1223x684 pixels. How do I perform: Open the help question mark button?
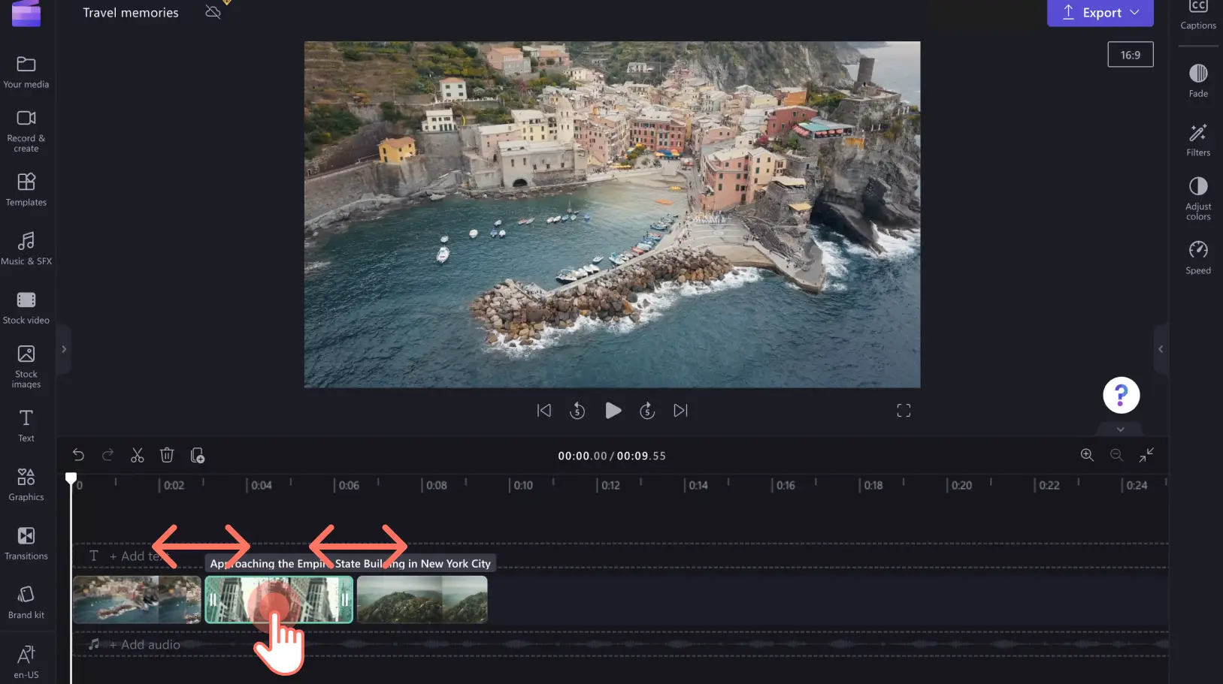click(1121, 395)
